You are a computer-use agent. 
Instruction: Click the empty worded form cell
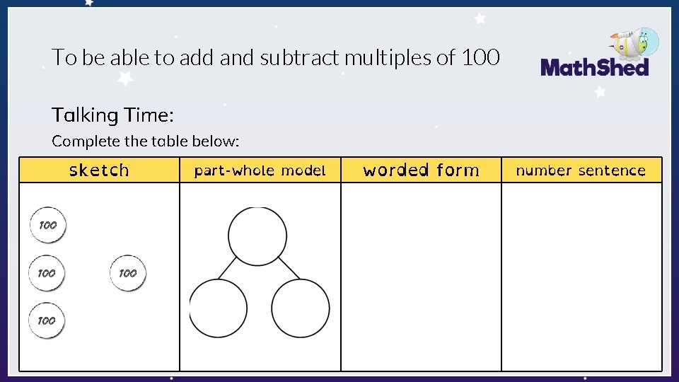421,277
